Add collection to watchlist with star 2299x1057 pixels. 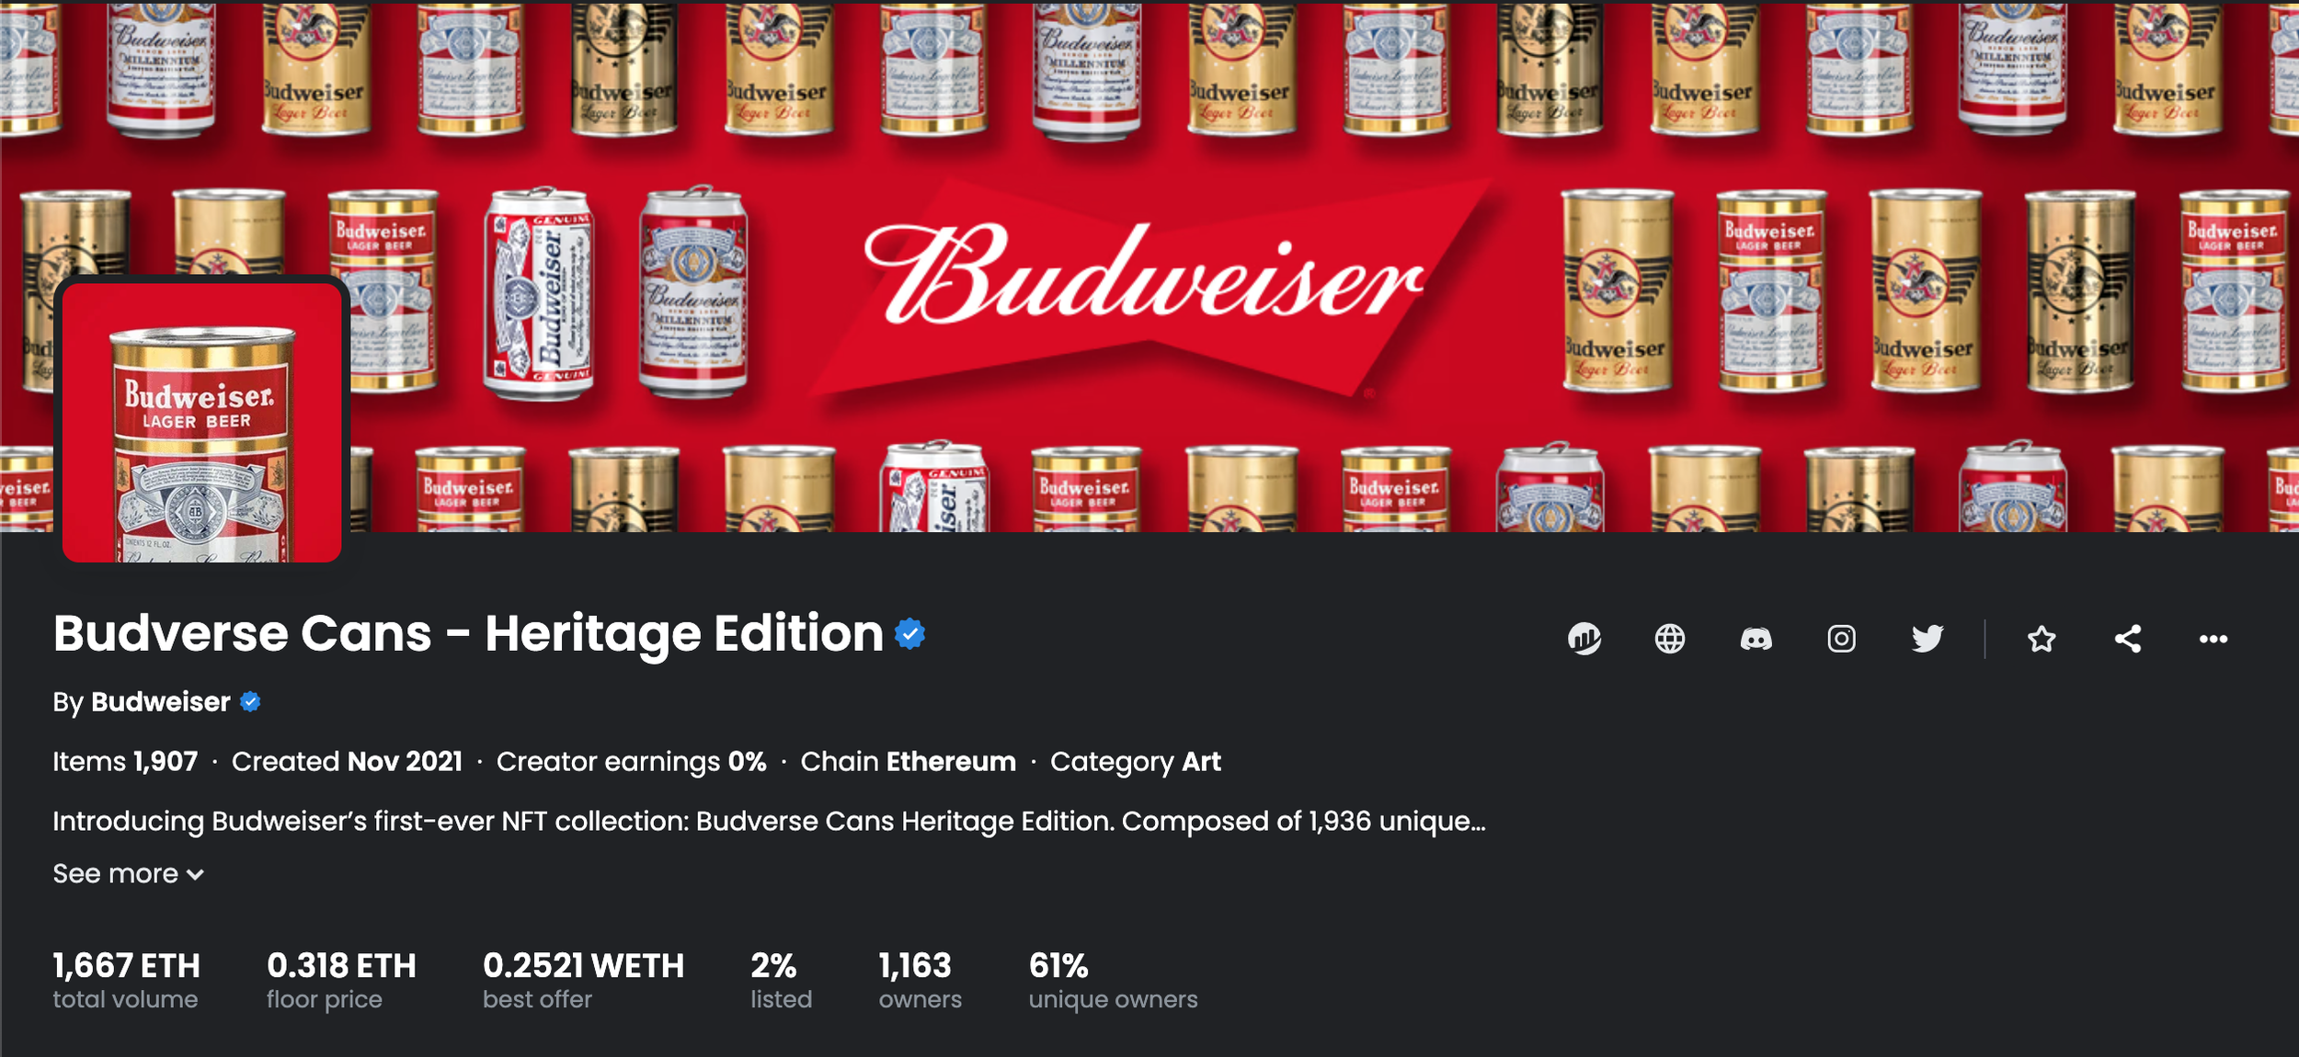click(2042, 638)
